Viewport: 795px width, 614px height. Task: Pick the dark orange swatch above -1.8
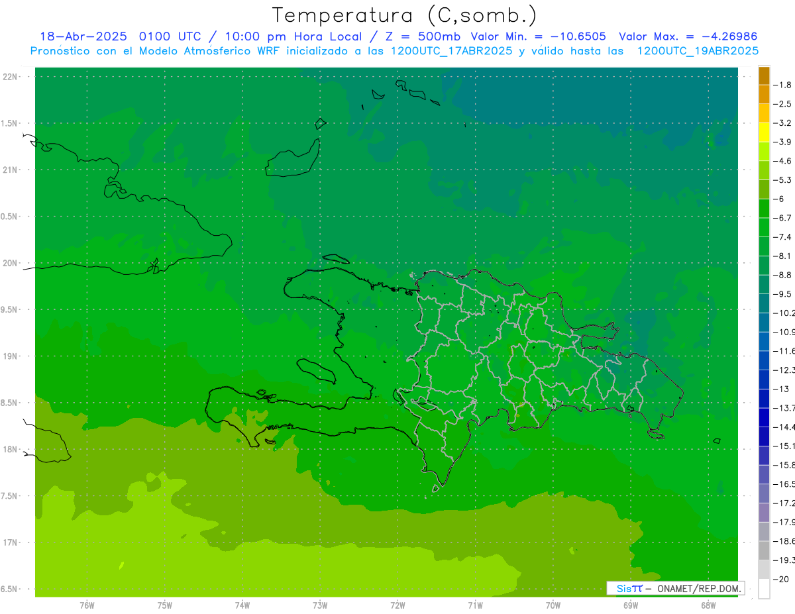coord(764,76)
